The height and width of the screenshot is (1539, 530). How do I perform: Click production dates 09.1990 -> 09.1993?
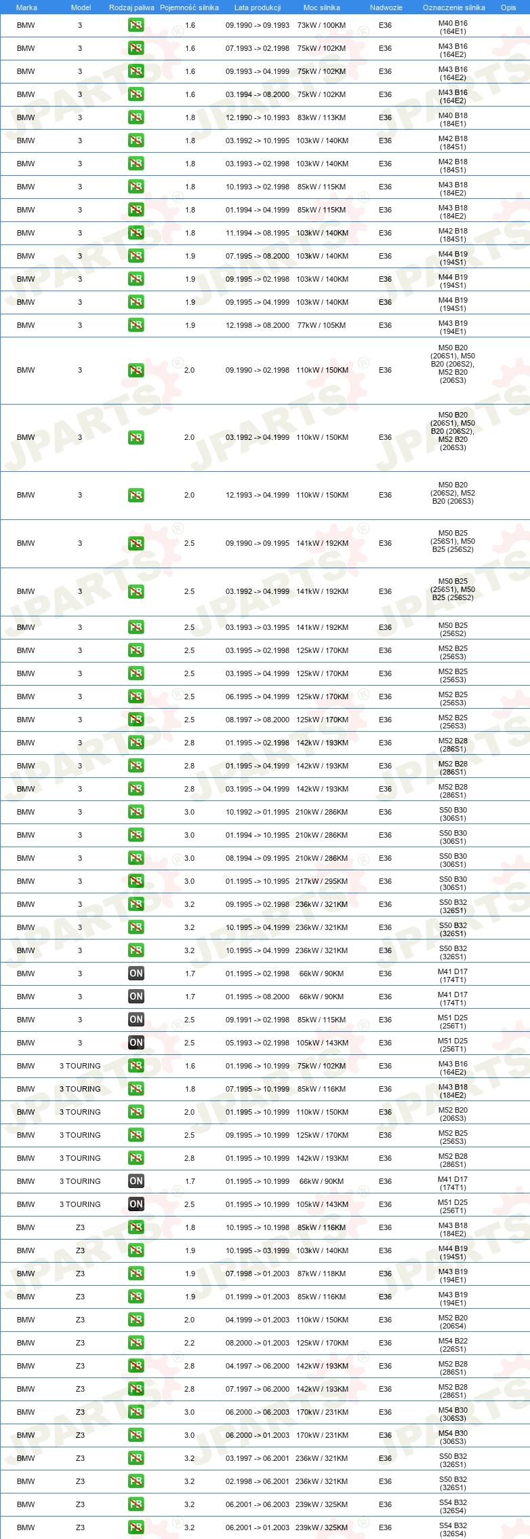[x=258, y=25]
